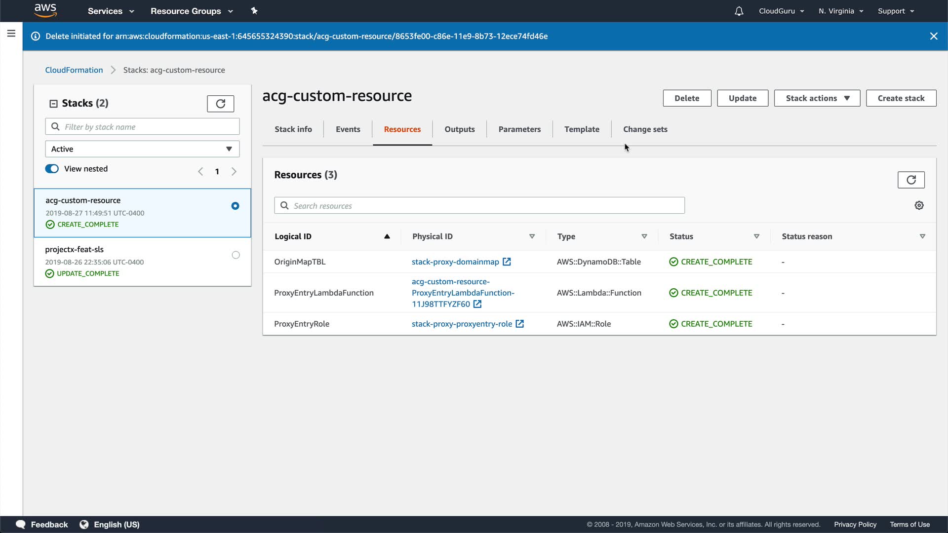Select the projectx-feat-sls stack radio button

(x=236, y=255)
